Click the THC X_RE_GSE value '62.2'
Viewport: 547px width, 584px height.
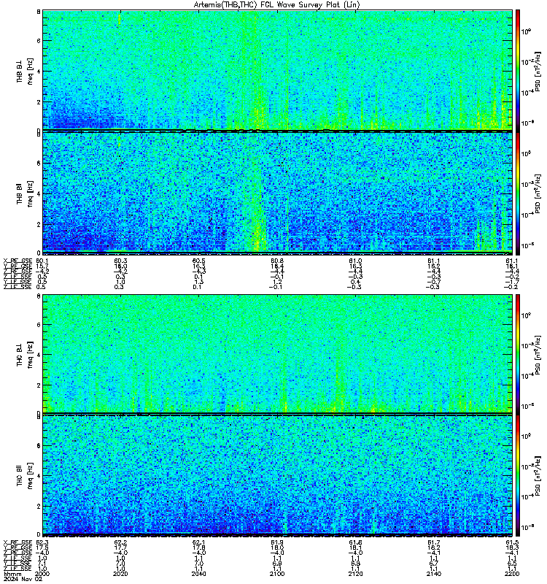coord(120,542)
